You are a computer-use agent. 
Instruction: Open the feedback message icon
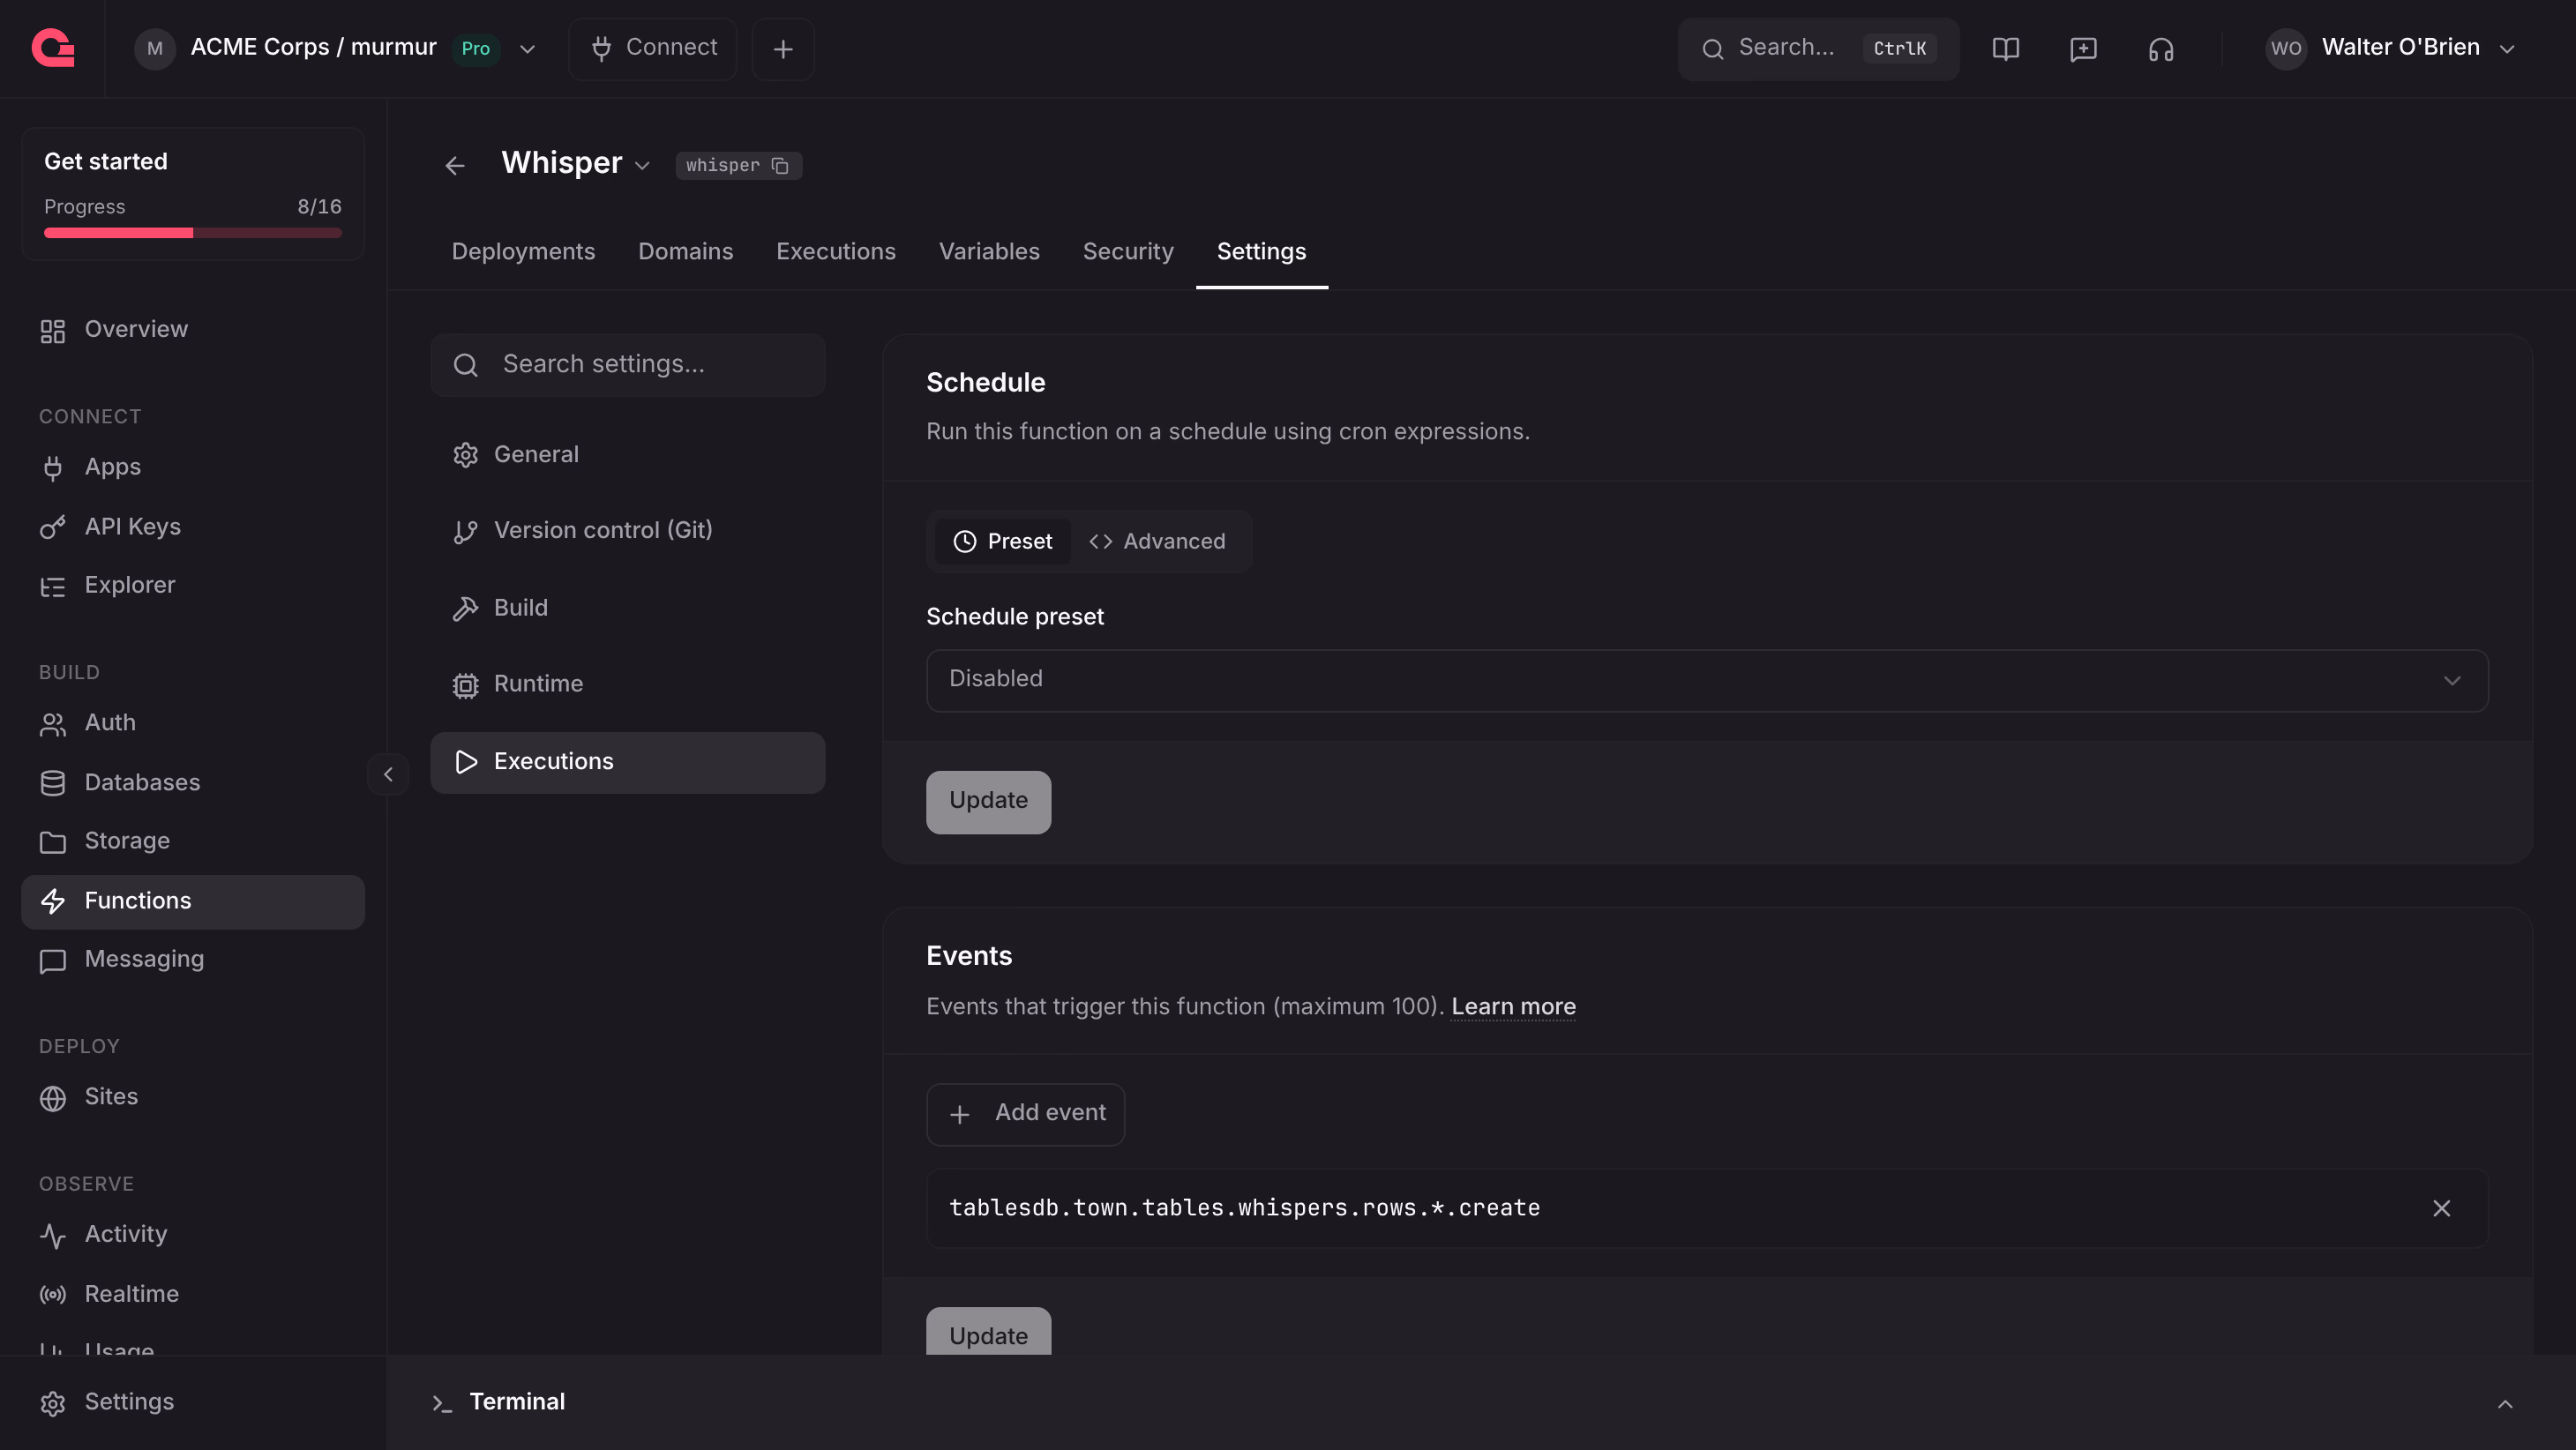tap(2083, 48)
